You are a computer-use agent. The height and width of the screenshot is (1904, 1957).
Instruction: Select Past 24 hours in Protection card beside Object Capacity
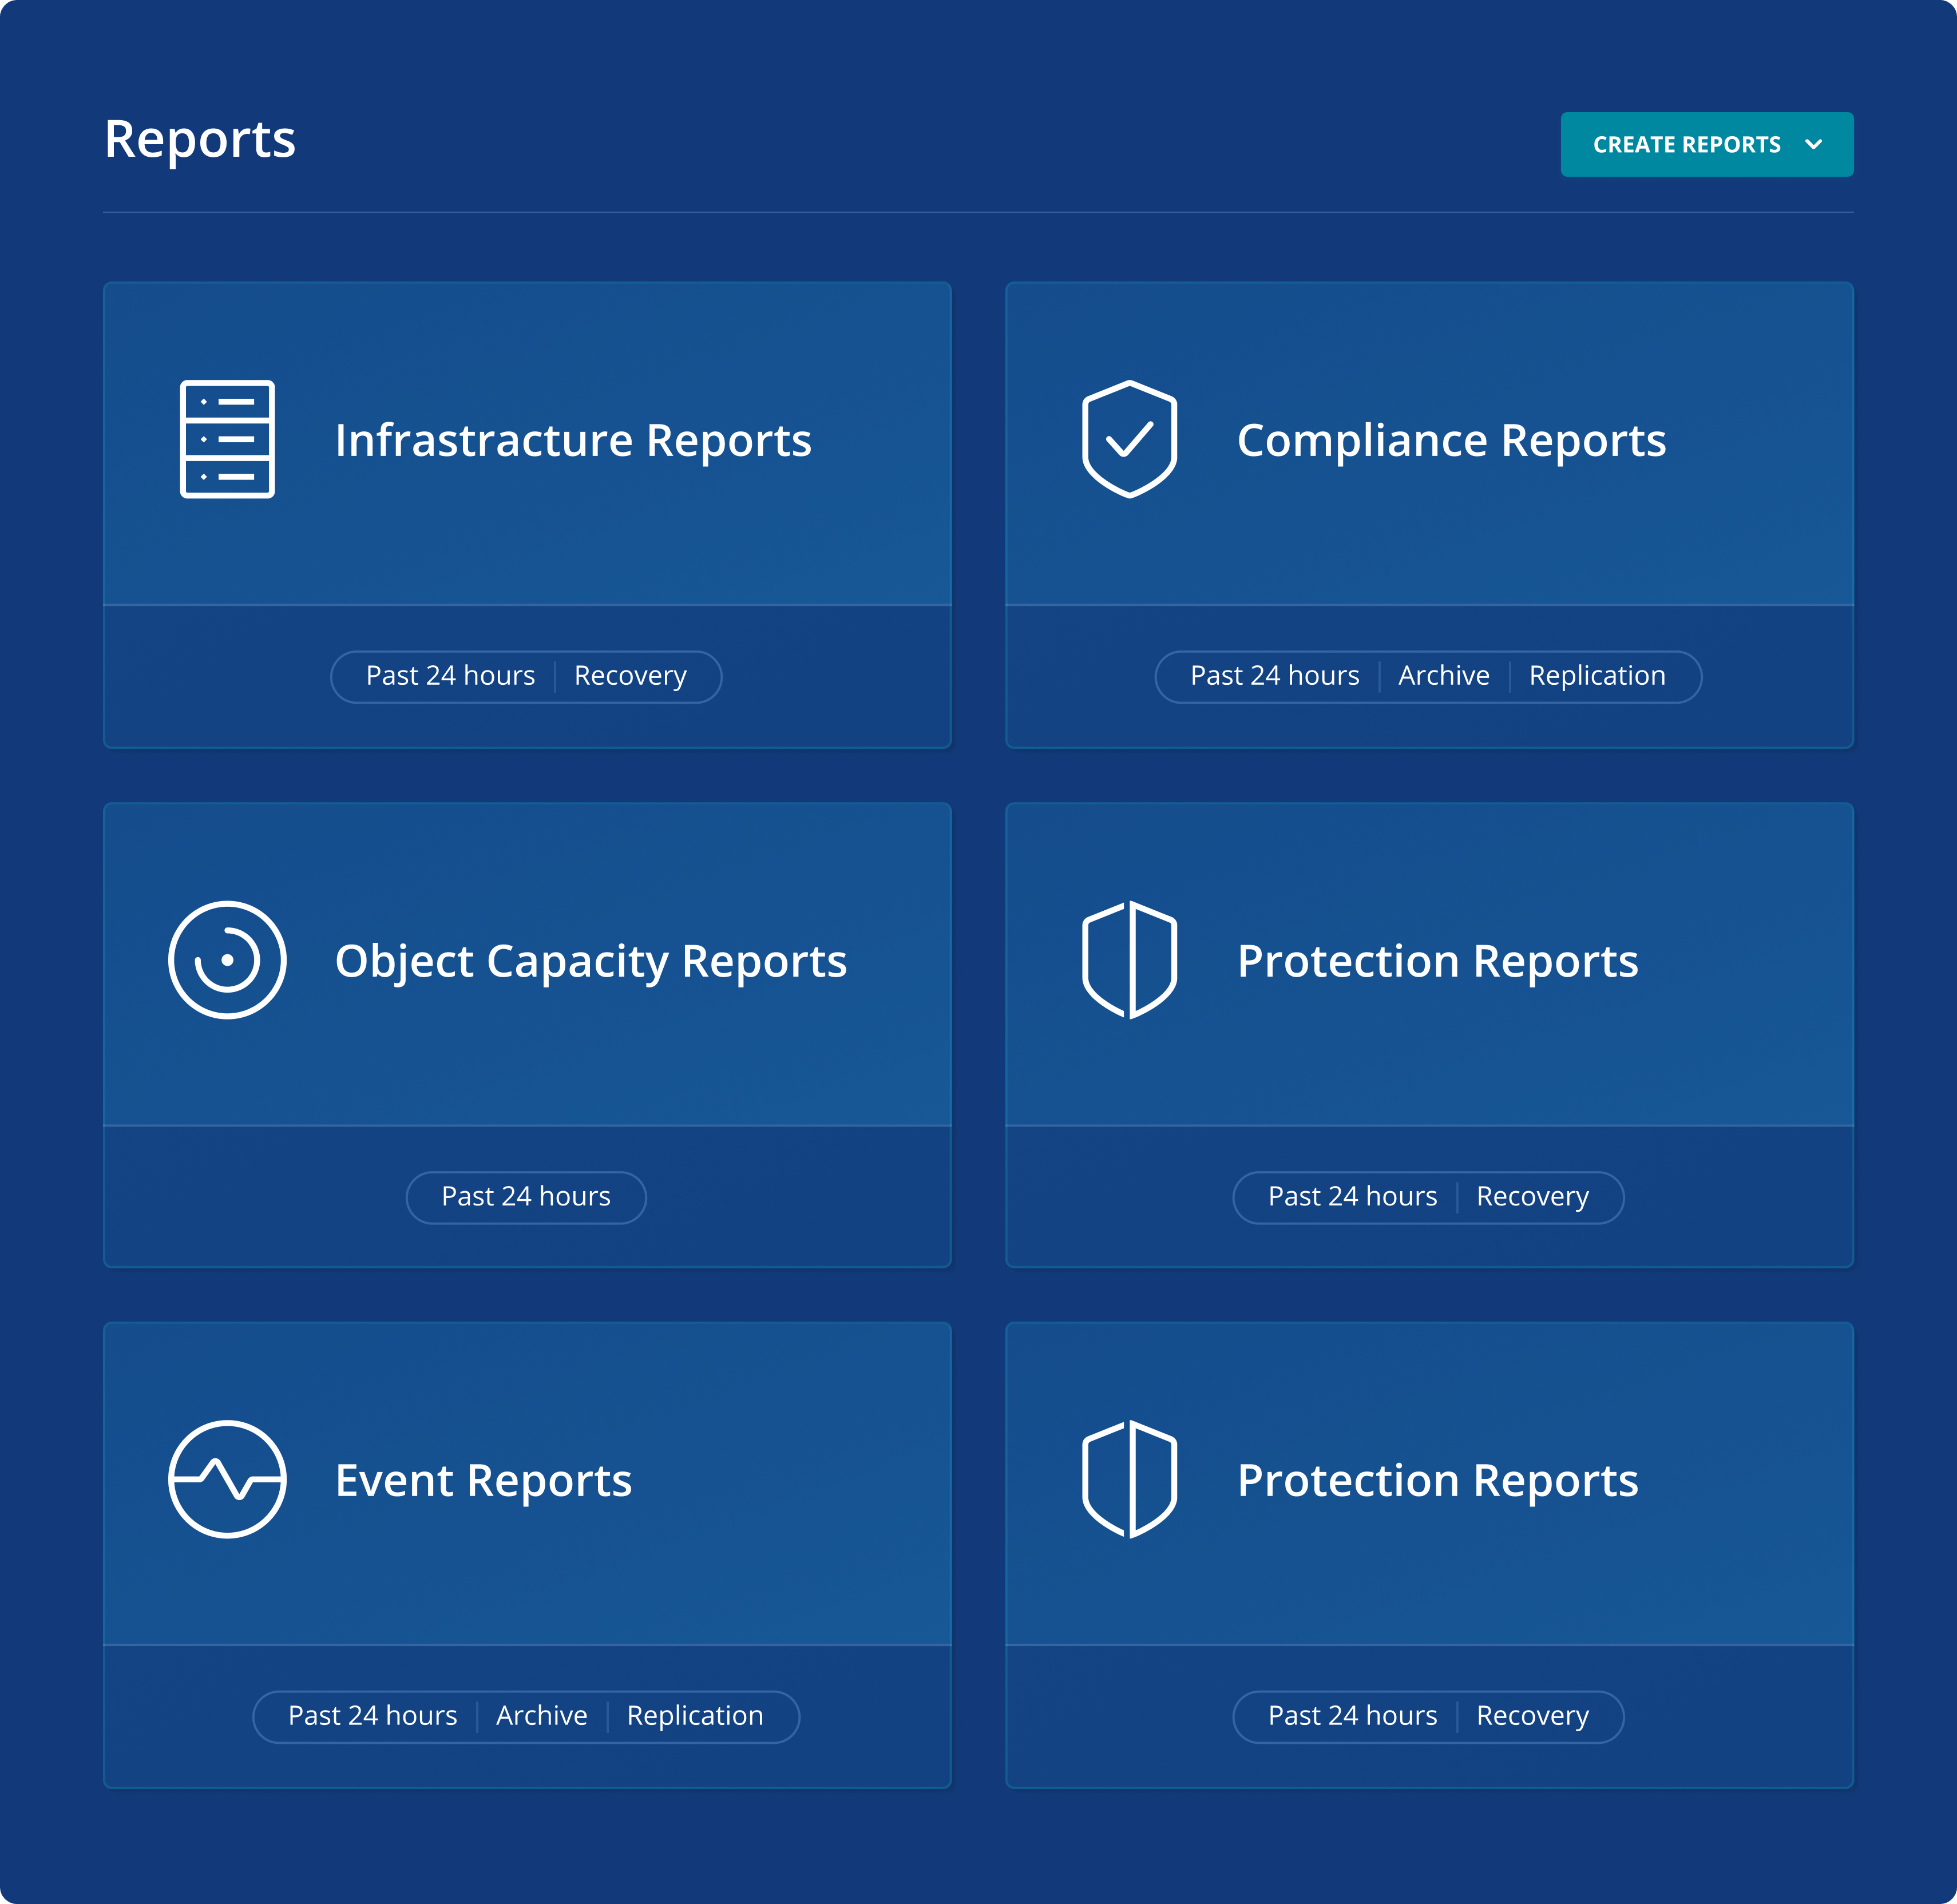point(1352,1197)
